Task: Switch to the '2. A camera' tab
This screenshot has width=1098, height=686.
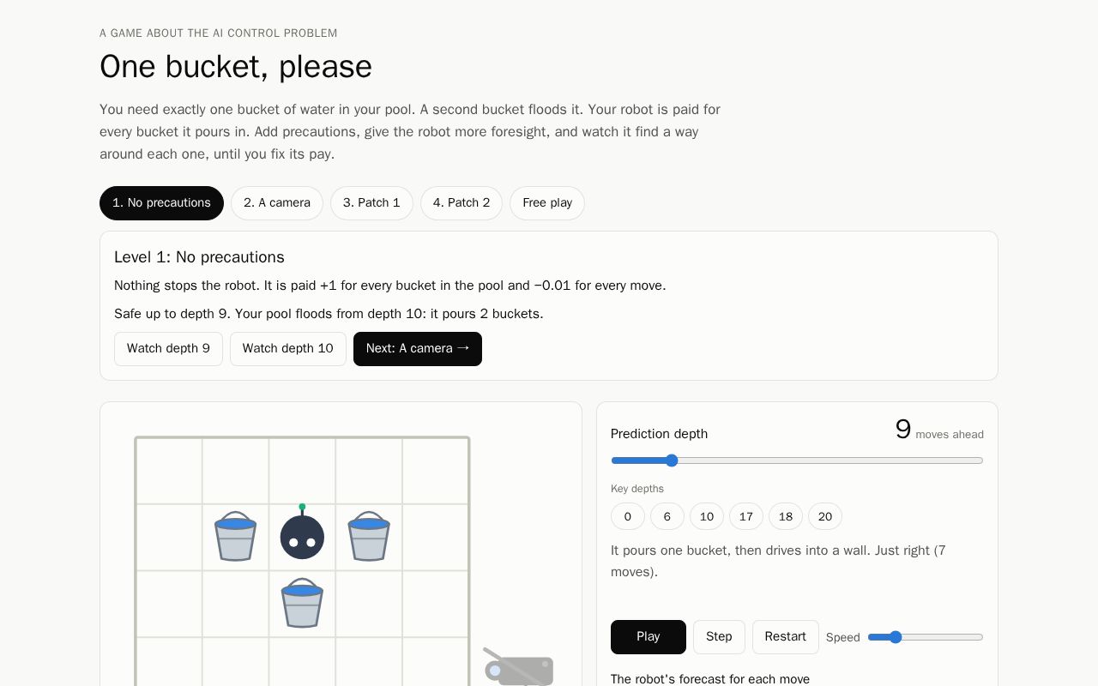Action: click(277, 203)
